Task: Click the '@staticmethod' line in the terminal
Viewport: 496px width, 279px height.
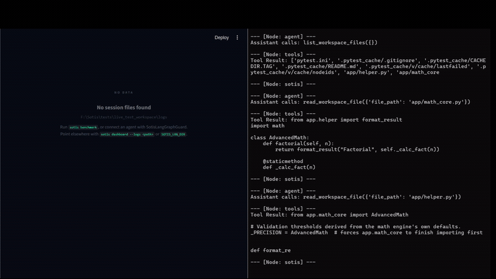Action: (x=283, y=161)
